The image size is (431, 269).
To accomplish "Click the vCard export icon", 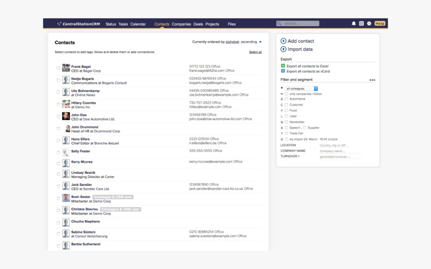I will click(x=283, y=71).
